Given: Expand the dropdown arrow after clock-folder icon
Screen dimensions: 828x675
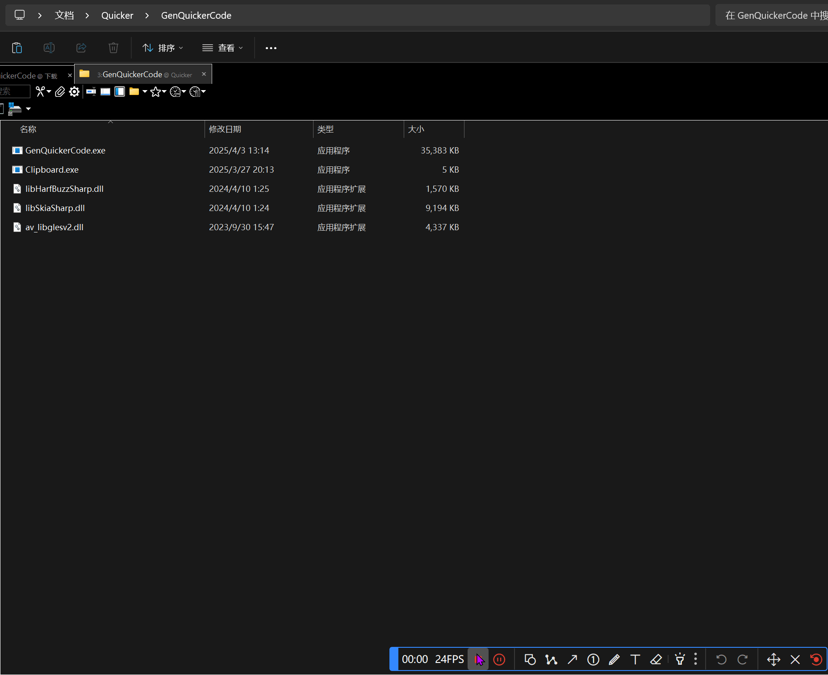Looking at the screenshot, I should [x=184, y=91].
